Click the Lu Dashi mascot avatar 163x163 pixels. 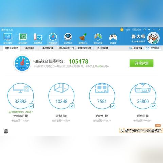153,38
